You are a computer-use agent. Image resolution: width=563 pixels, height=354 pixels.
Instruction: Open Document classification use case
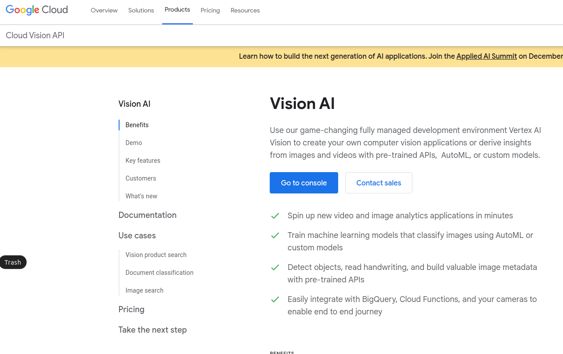[159, 273]
